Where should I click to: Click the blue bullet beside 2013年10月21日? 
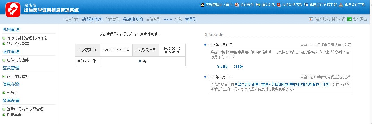(x=205, y=77)
